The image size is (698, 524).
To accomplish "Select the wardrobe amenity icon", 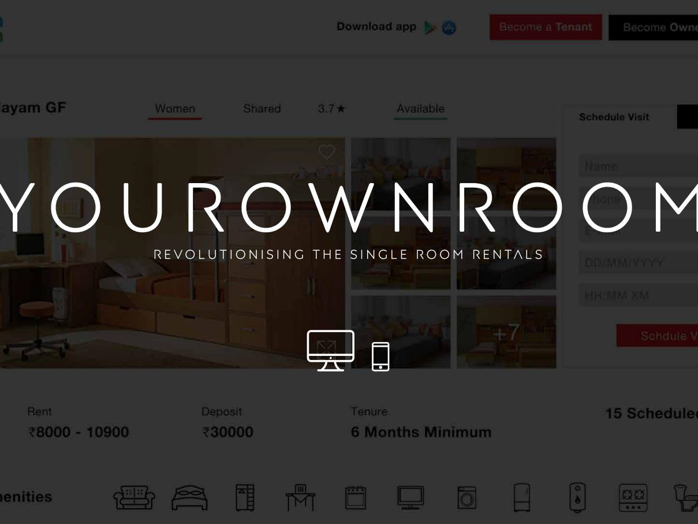I will (x=245, y=497).
